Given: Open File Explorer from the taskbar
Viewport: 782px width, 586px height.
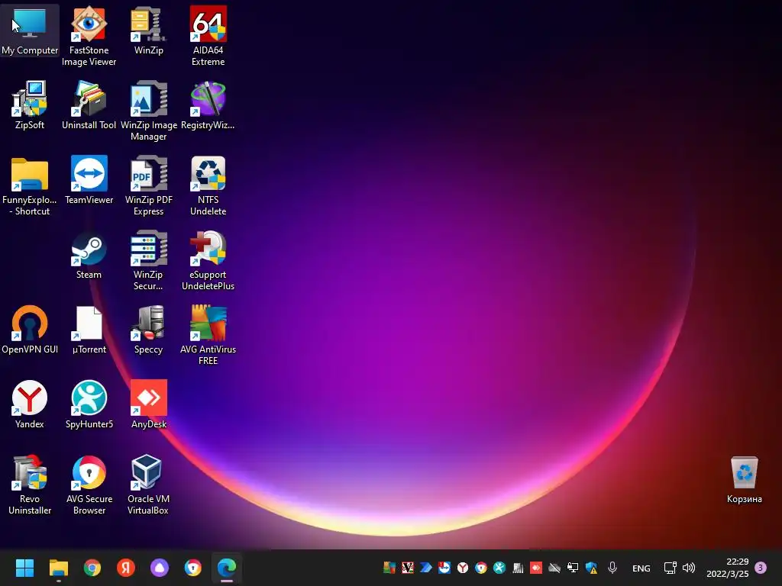Looking at the screenshot, I should pyautogui.click(x=58, y=568).
